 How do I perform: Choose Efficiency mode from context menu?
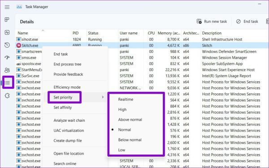(x=67, y=87)
